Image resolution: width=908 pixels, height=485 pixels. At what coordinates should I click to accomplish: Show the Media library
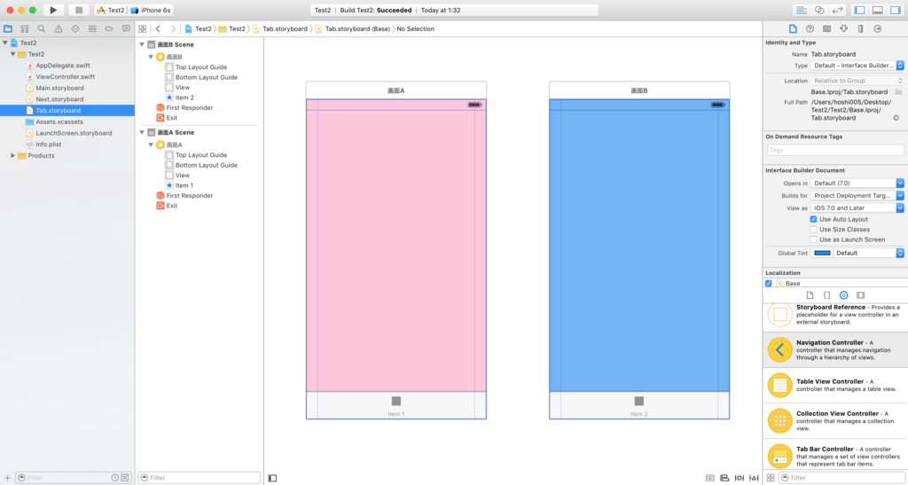(x=860, y=295)
